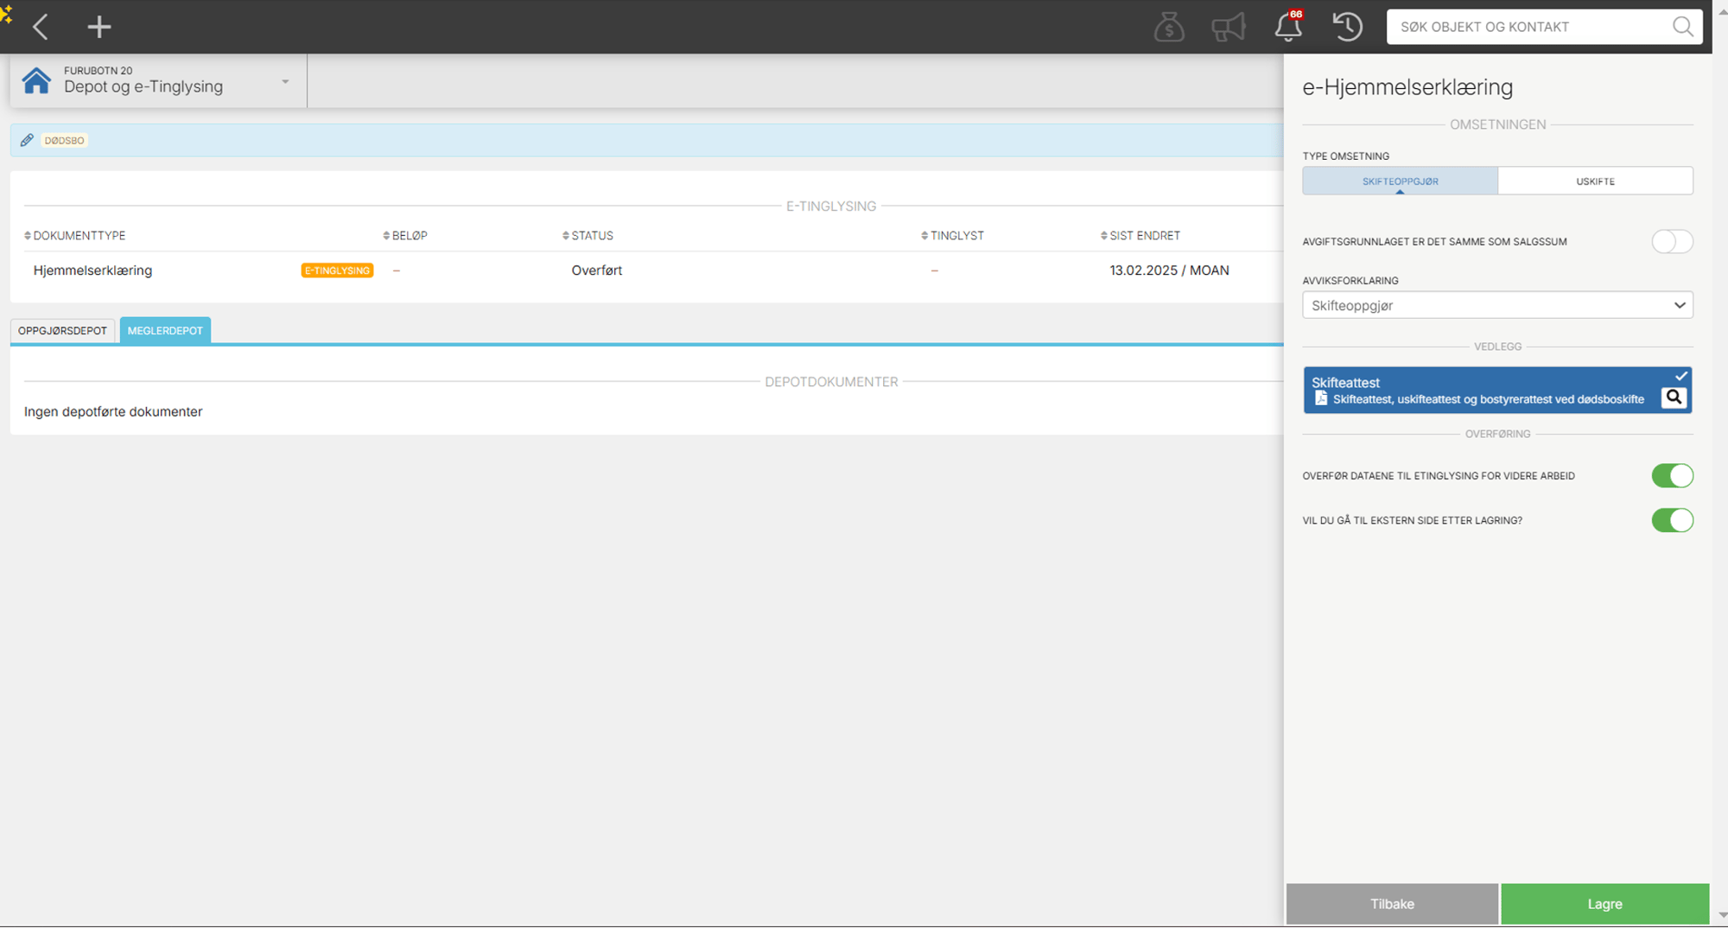Switch to OPPGJØRSDEPOT tab
Screen dimensions: 1728x928
pyautogui.click(x=62, y=331)
